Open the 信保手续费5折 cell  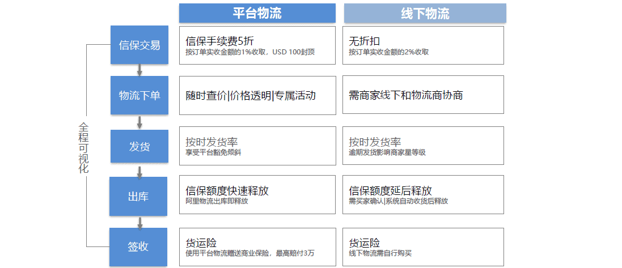pyautogui.click(x=257, y=45)
